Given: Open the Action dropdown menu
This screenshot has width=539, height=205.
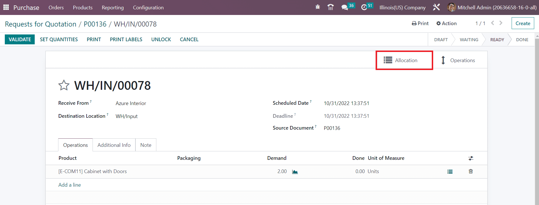Looking at the screenshot, I should (x=446, y=23).
